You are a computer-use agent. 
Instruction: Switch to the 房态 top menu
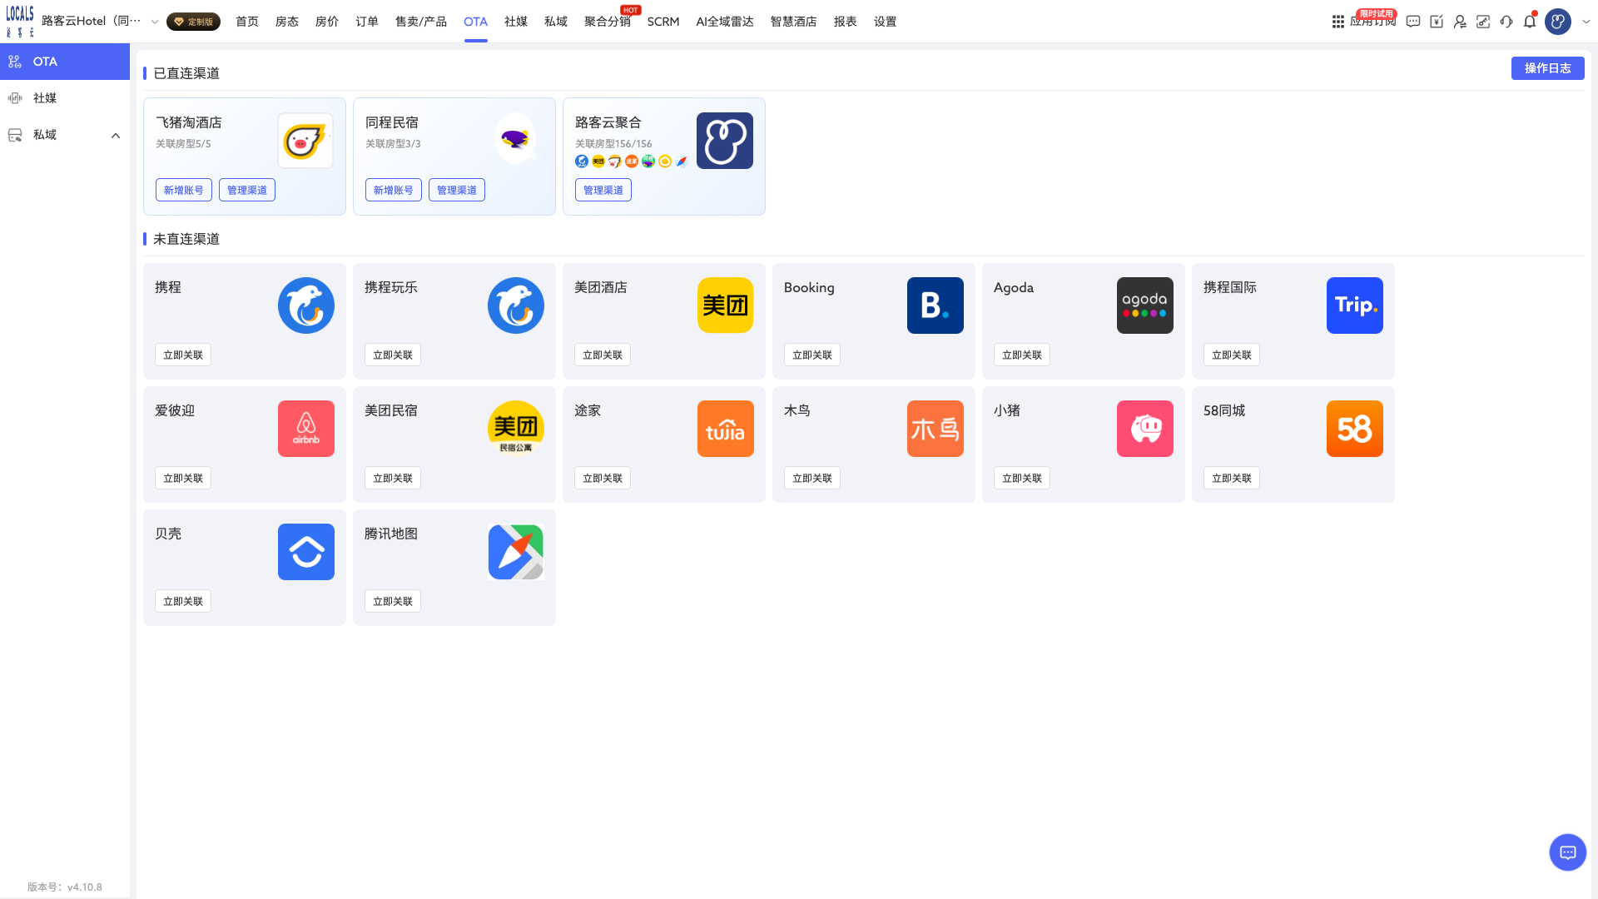[x=287, y=22]
